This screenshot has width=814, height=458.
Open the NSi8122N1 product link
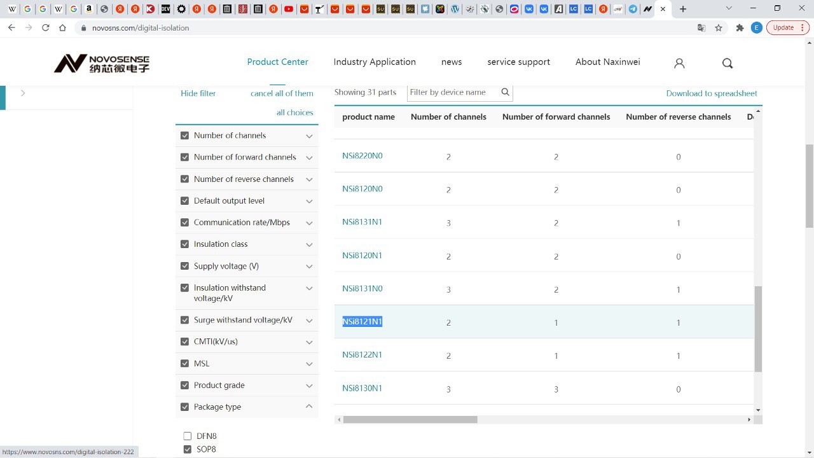(x=362, y=355)
